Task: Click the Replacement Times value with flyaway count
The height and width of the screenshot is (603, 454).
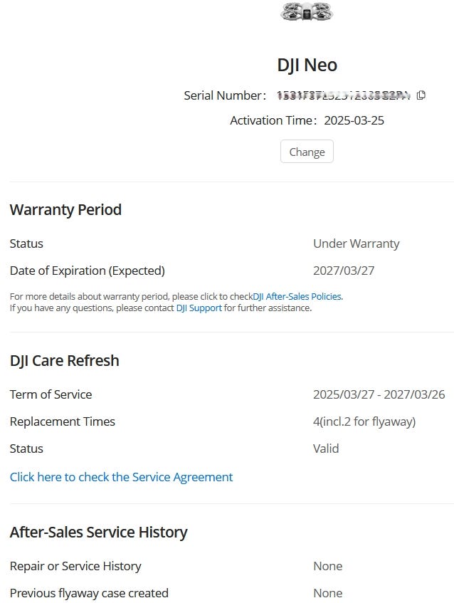Action: tap(364, 421)
